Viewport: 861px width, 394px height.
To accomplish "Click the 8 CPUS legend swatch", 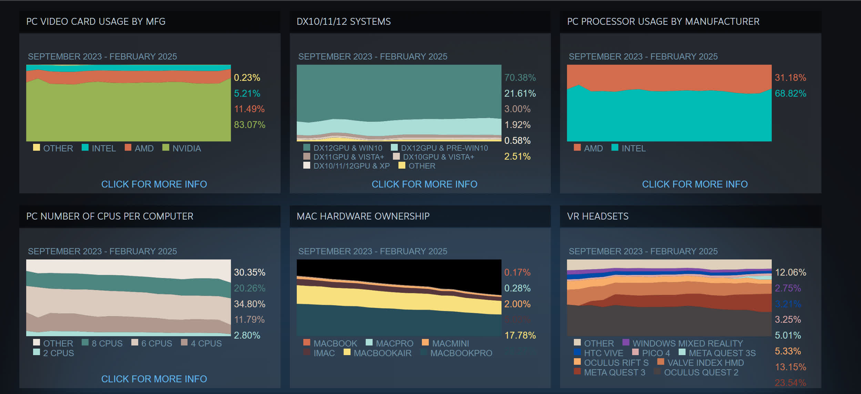I will pyautogui.click(x=85, y=343).
